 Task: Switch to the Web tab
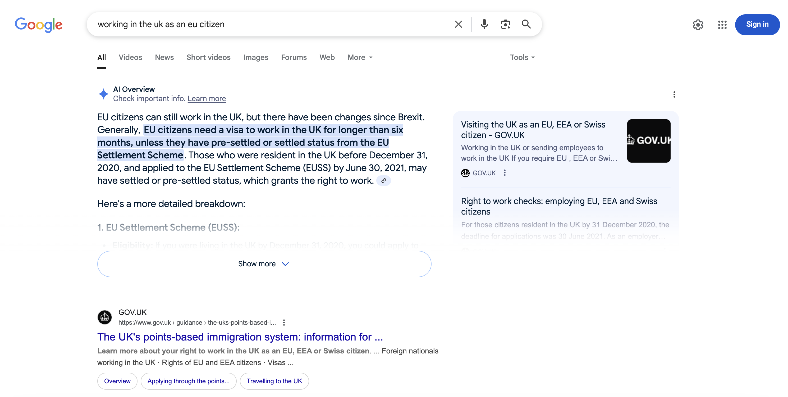tap(327, 58)
